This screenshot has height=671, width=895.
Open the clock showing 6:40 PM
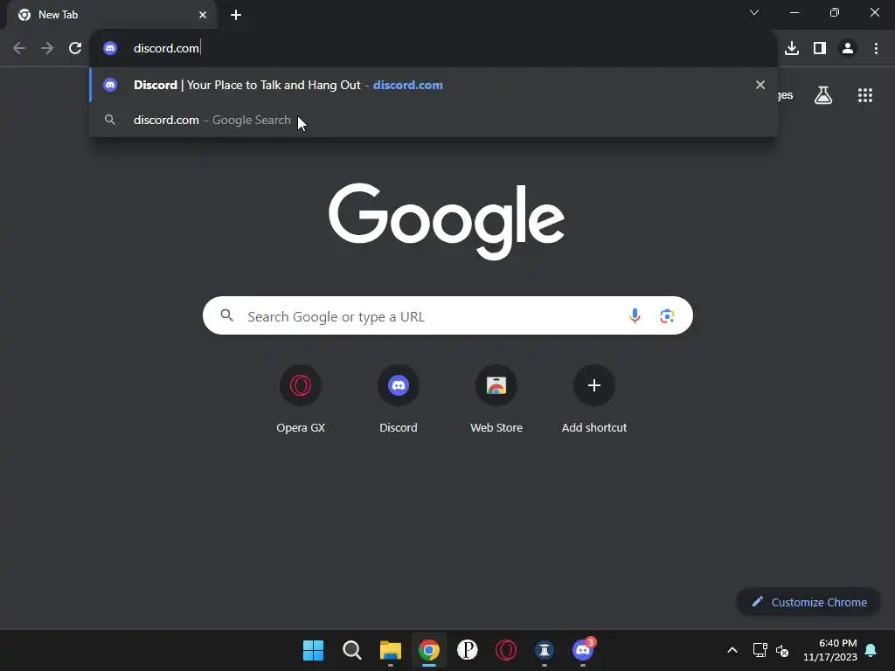tap(830, 650)
